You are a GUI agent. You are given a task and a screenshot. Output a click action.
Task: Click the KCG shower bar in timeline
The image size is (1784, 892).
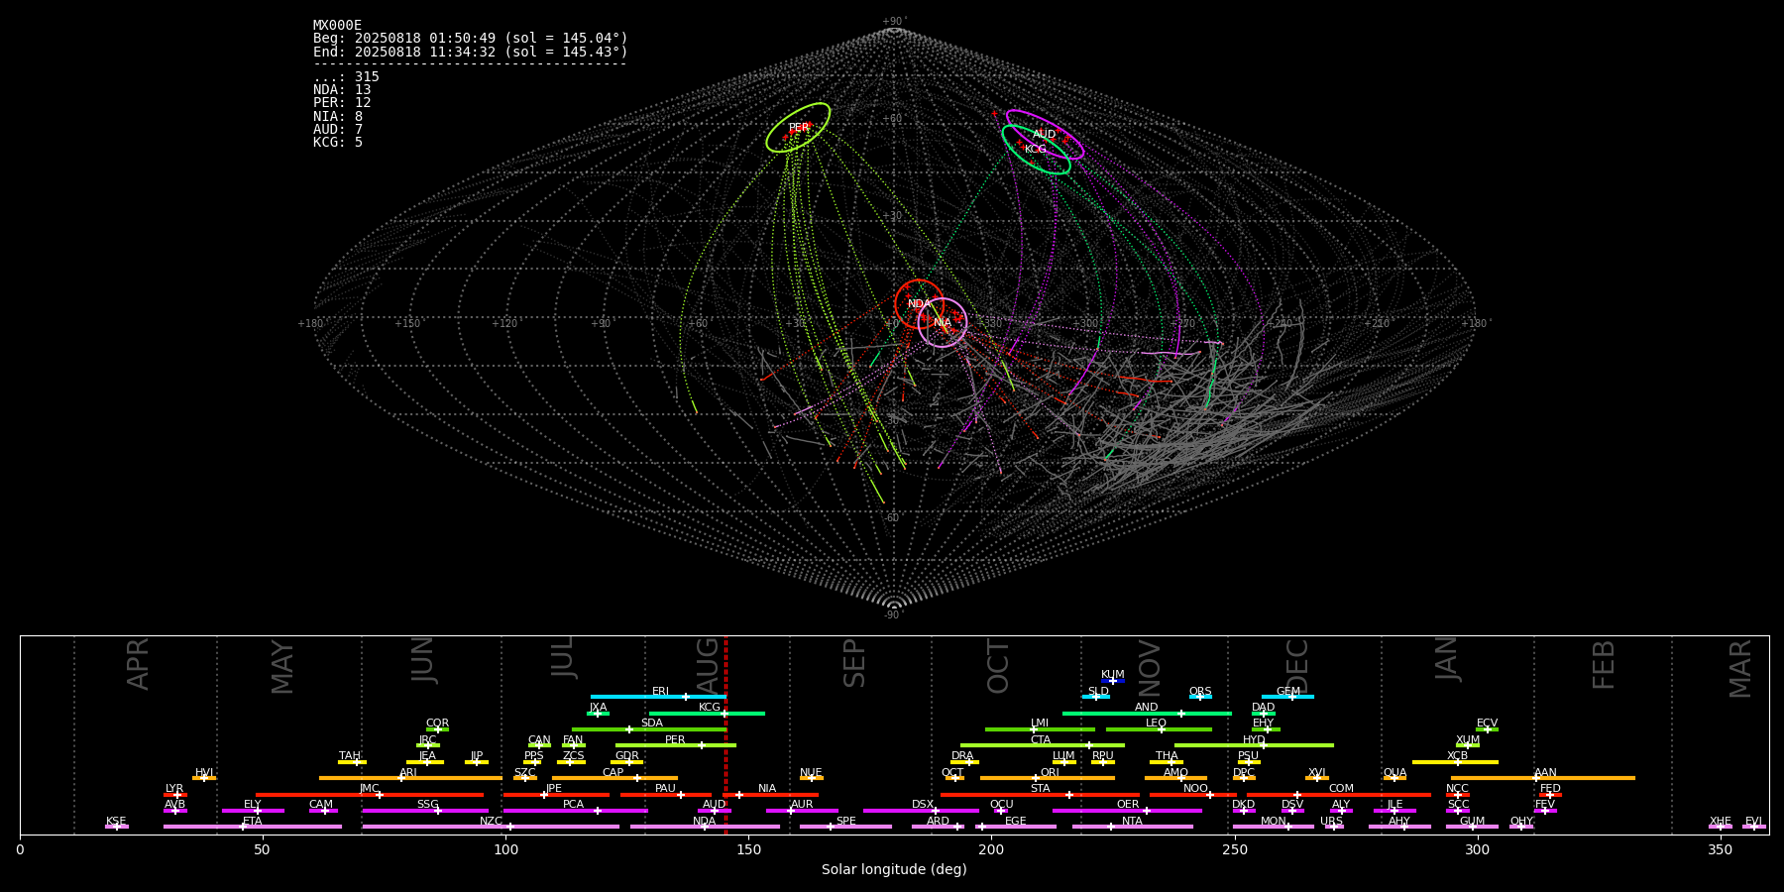(707, 714)
